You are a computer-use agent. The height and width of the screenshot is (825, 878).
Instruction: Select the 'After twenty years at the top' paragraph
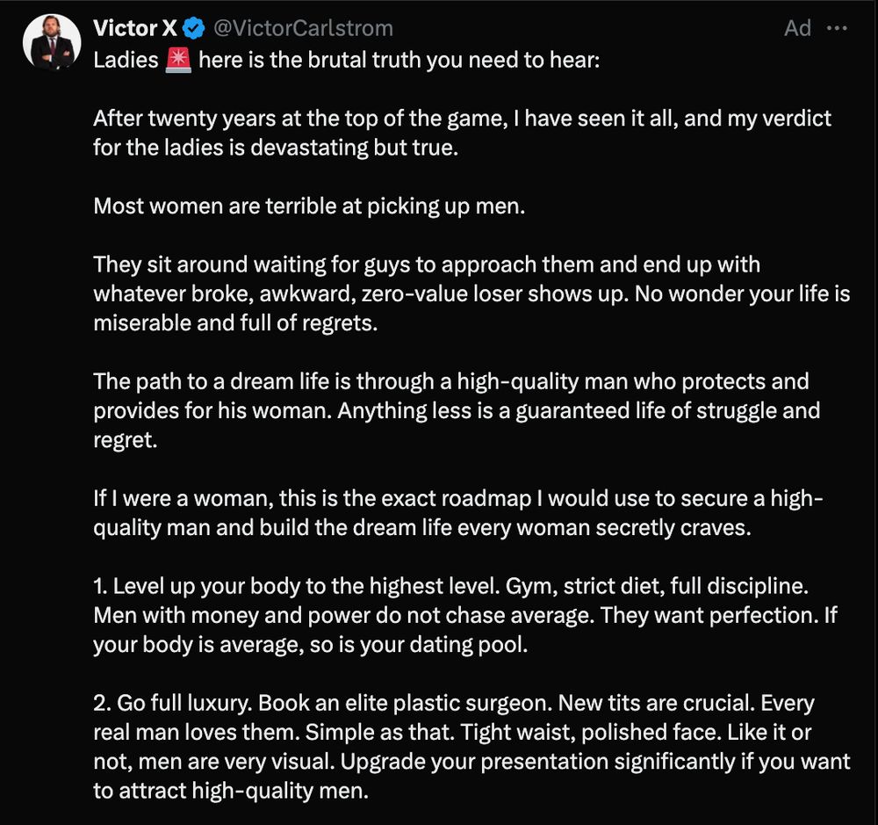tap(462, 133)
